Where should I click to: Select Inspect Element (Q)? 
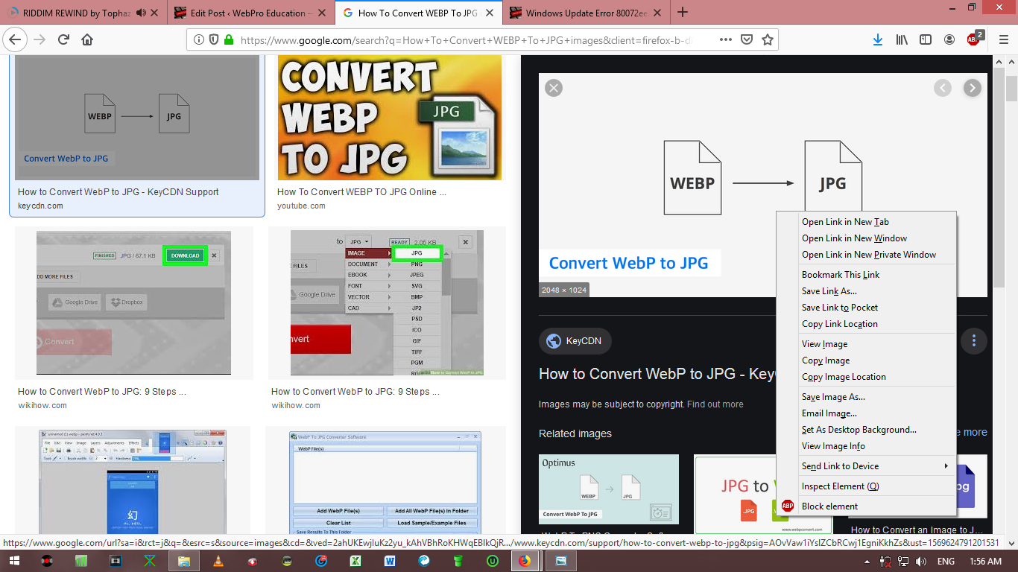(866, 486)
